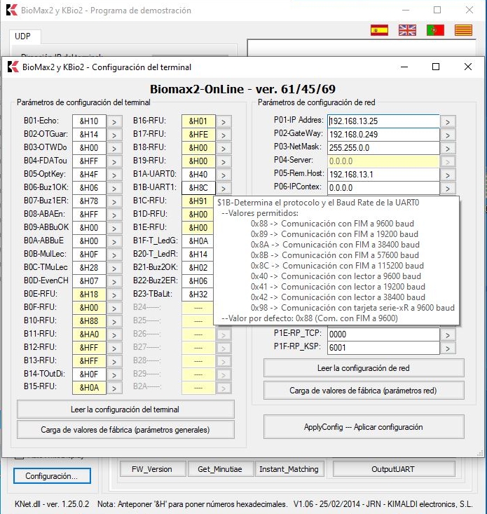Click the Biomax2-OnLine version heading
This screenshot has height=514, width=487.
pos(242,89)
